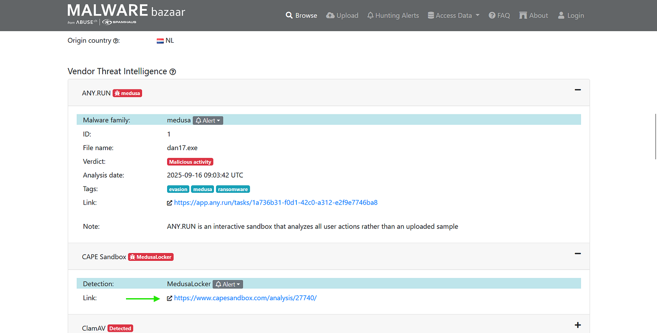Image resolution: width=657 pixels, height=333 pixels.
Task: Click the CAPE Sandbox vendor heading
Action: tap(104, 257)
